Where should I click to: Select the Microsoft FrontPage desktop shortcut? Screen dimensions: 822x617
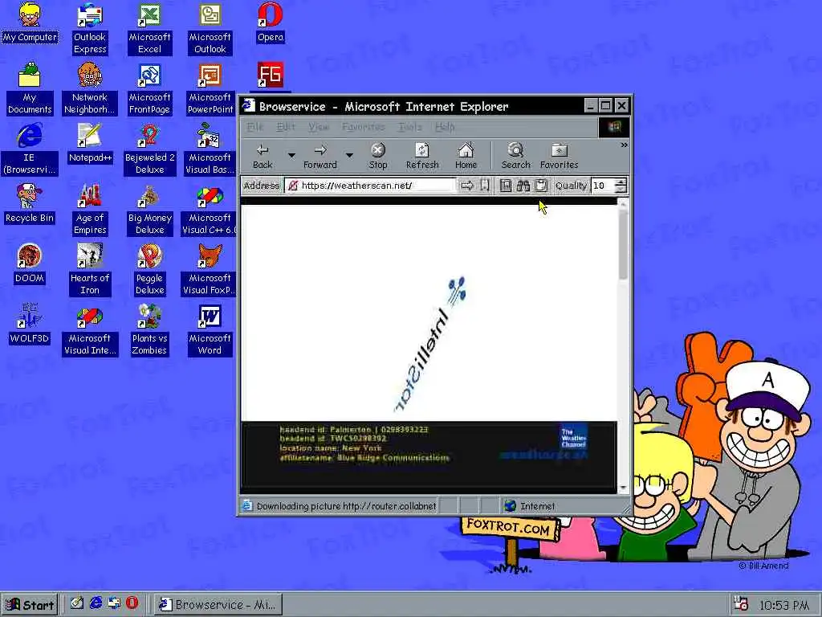point(149,89)
